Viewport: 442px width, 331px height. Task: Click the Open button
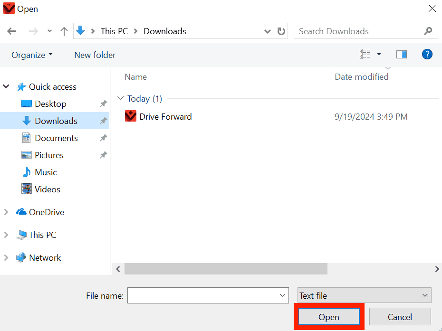328,317
